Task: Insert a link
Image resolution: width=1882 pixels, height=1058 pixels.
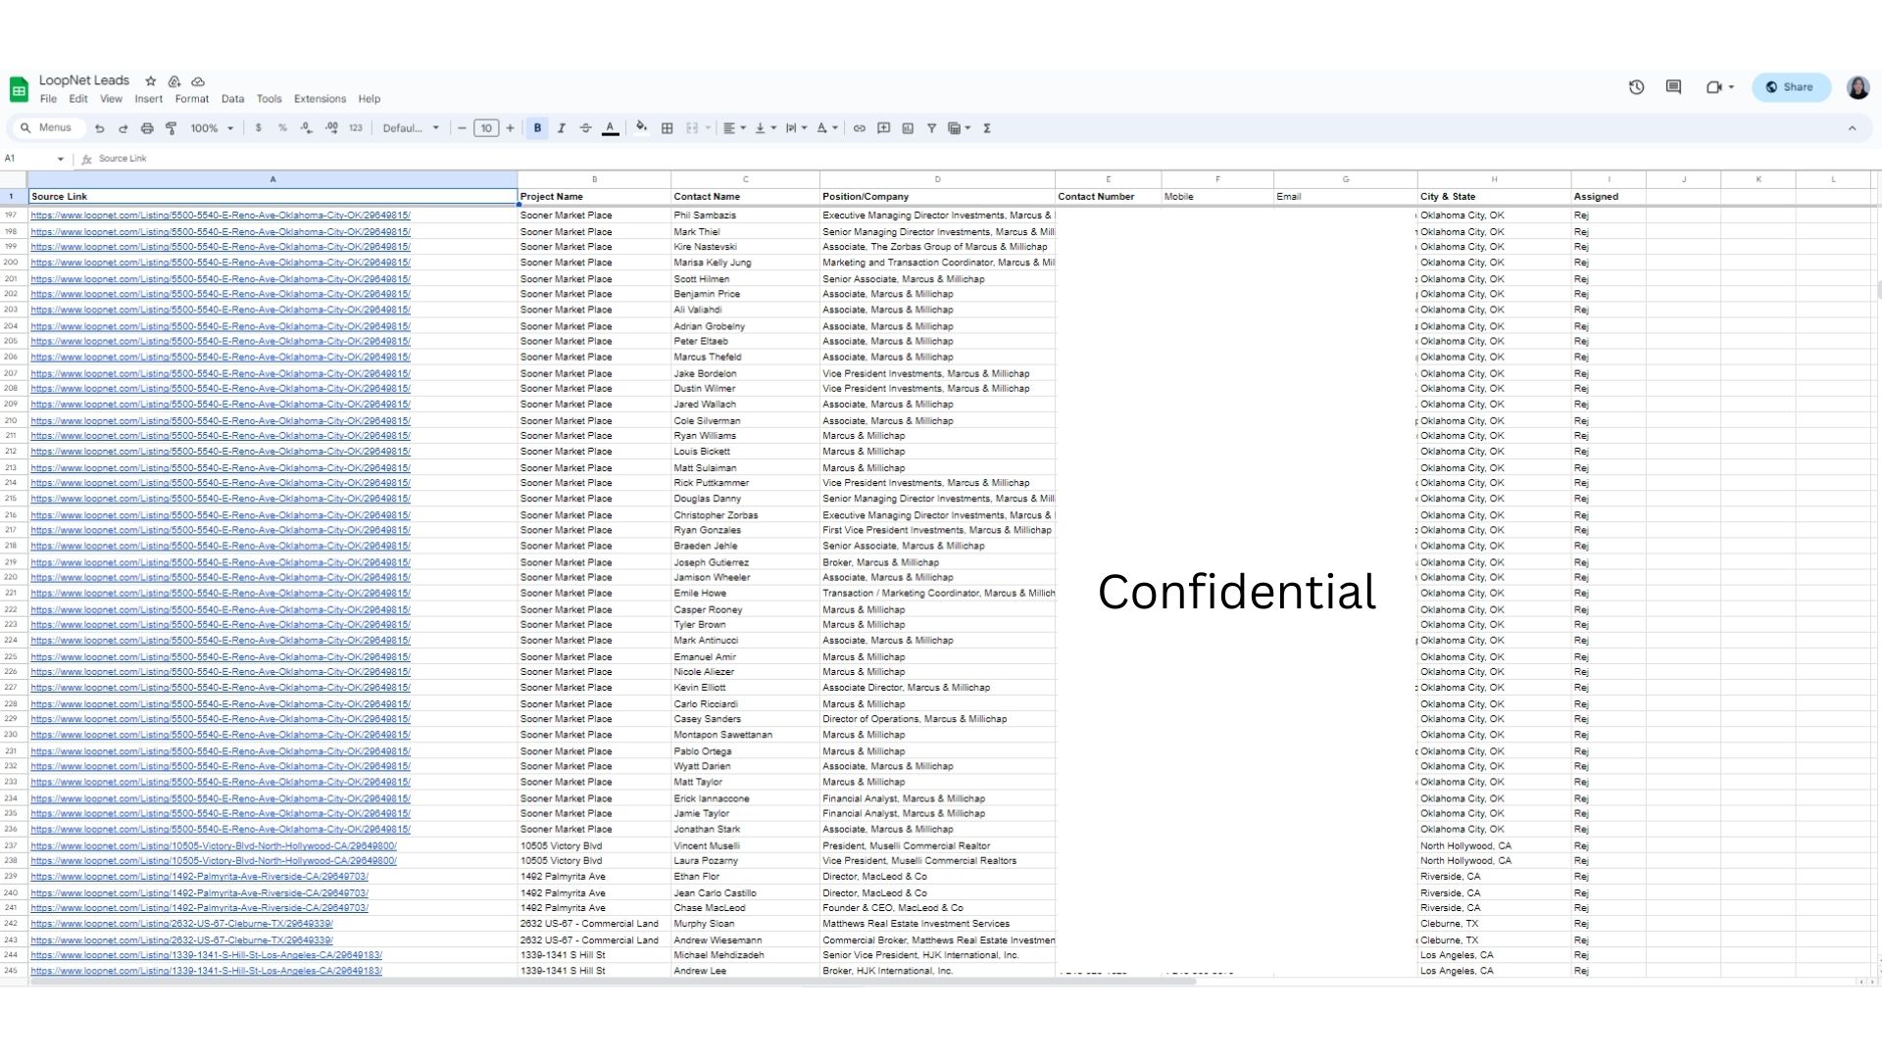Action: coord(860,128)
